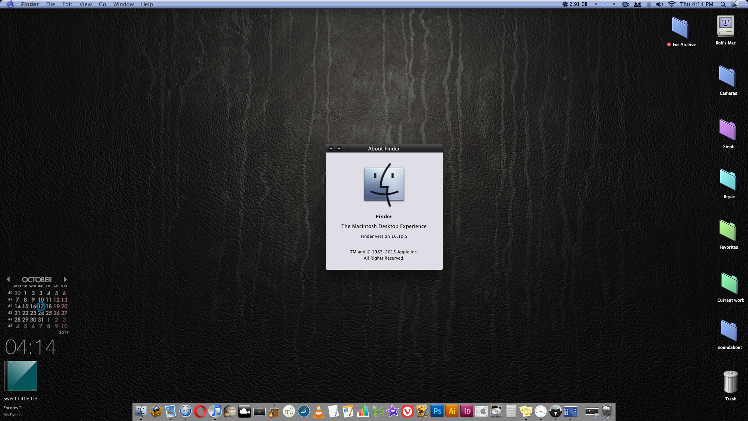This screenshot has height=421, width=748.
Task: Click date 31 in the calendar widget
Action: (41, 320)
